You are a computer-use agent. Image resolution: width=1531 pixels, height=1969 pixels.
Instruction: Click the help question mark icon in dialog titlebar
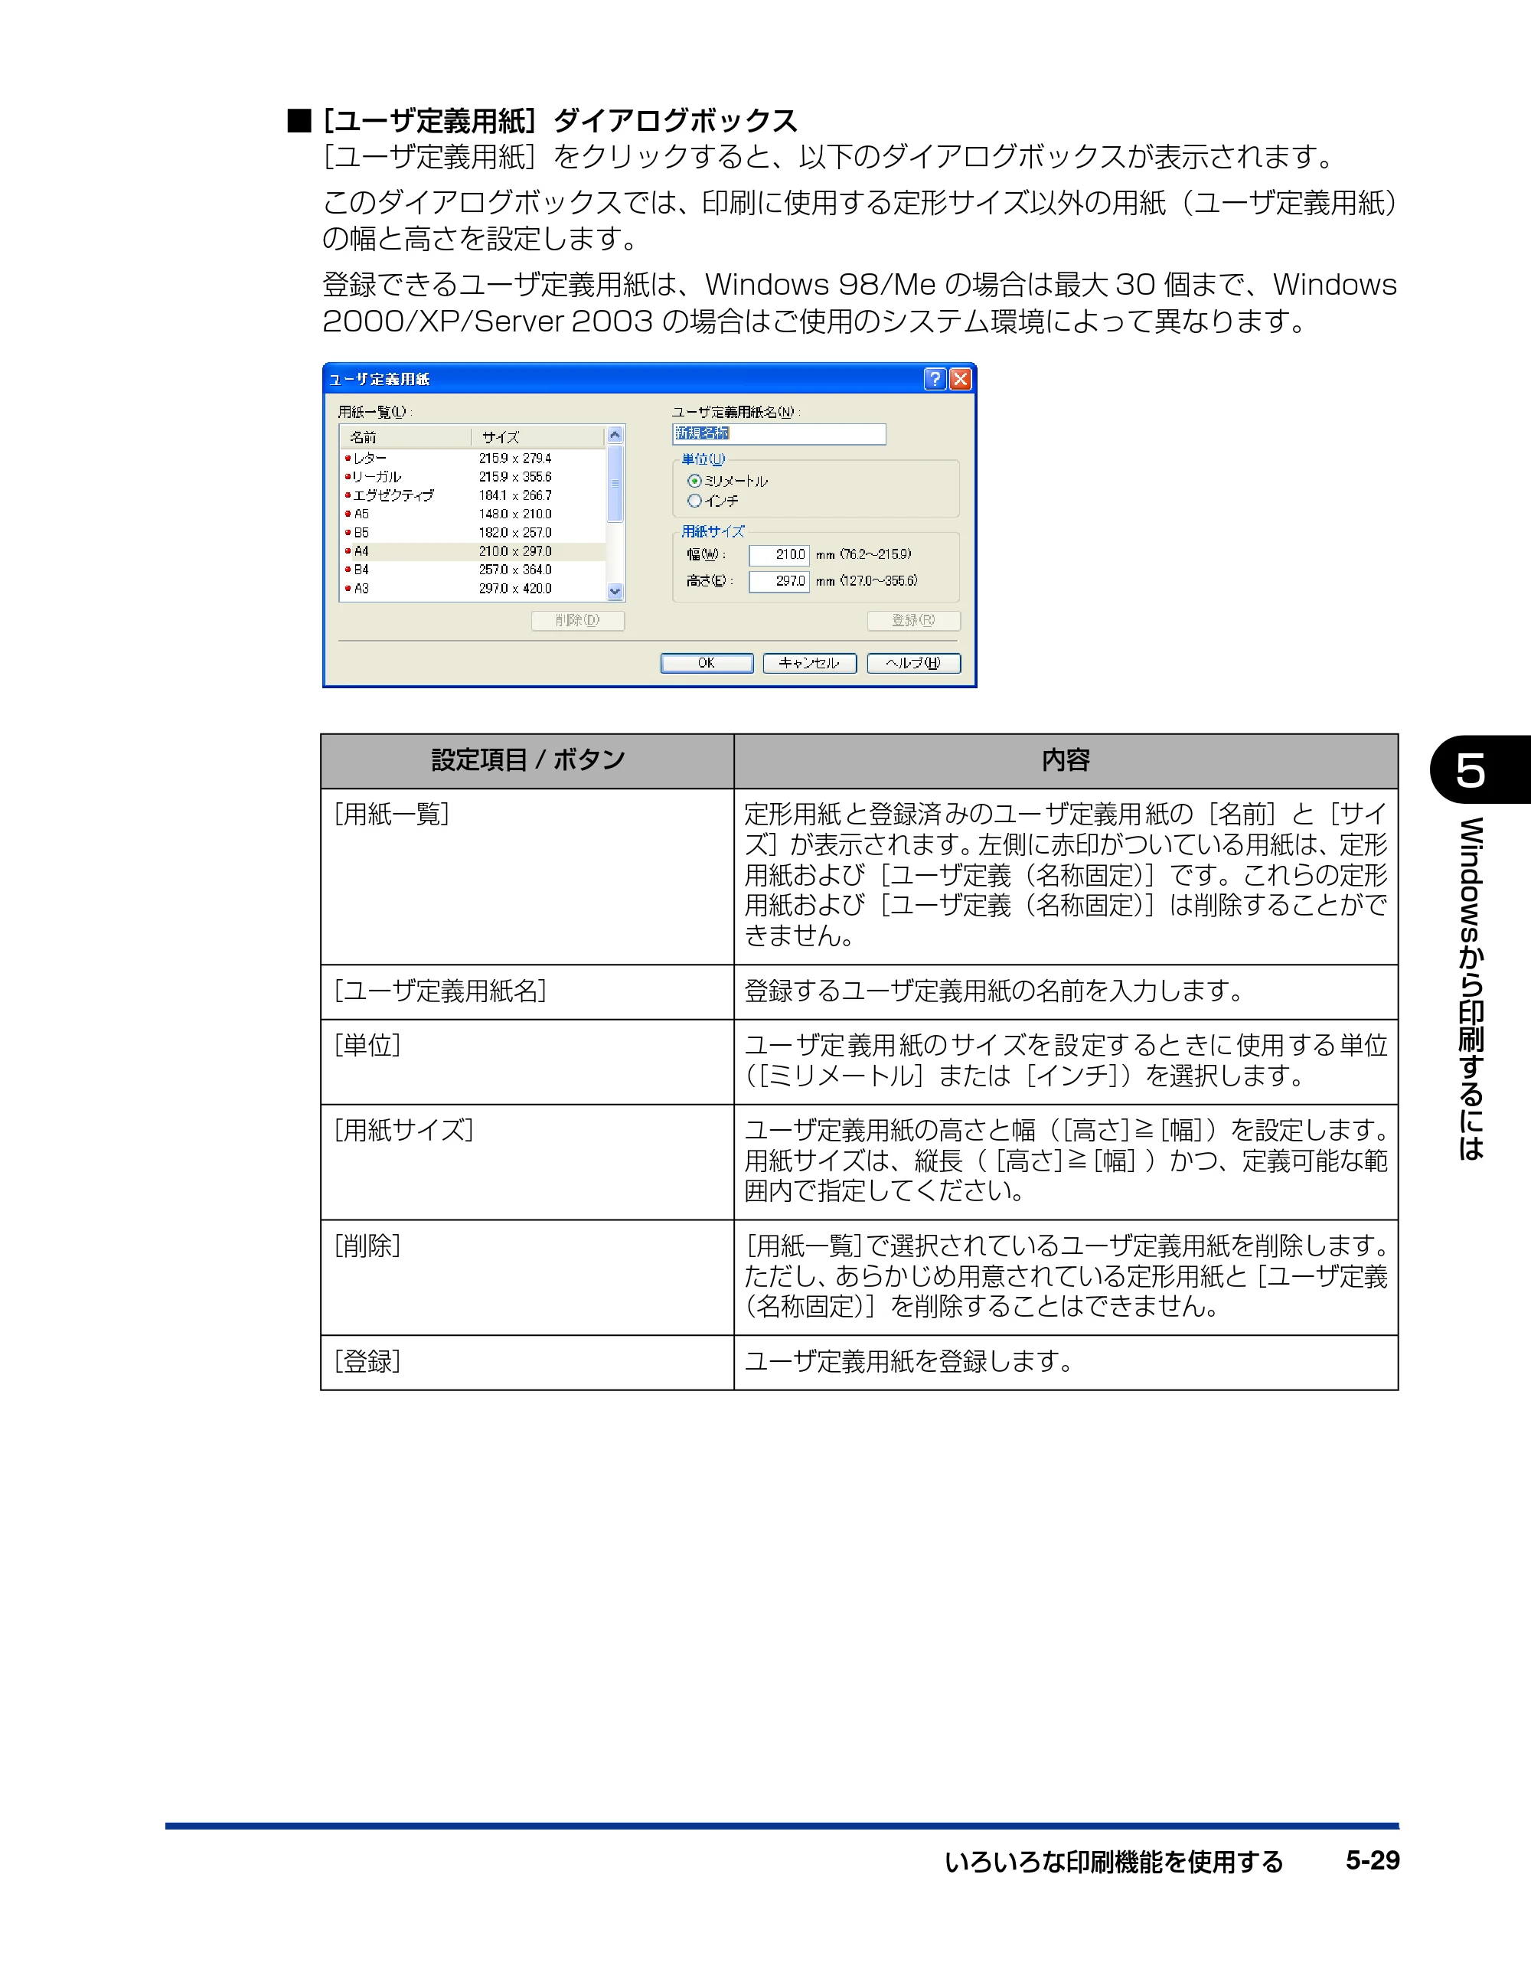click(x=935, y=379)
